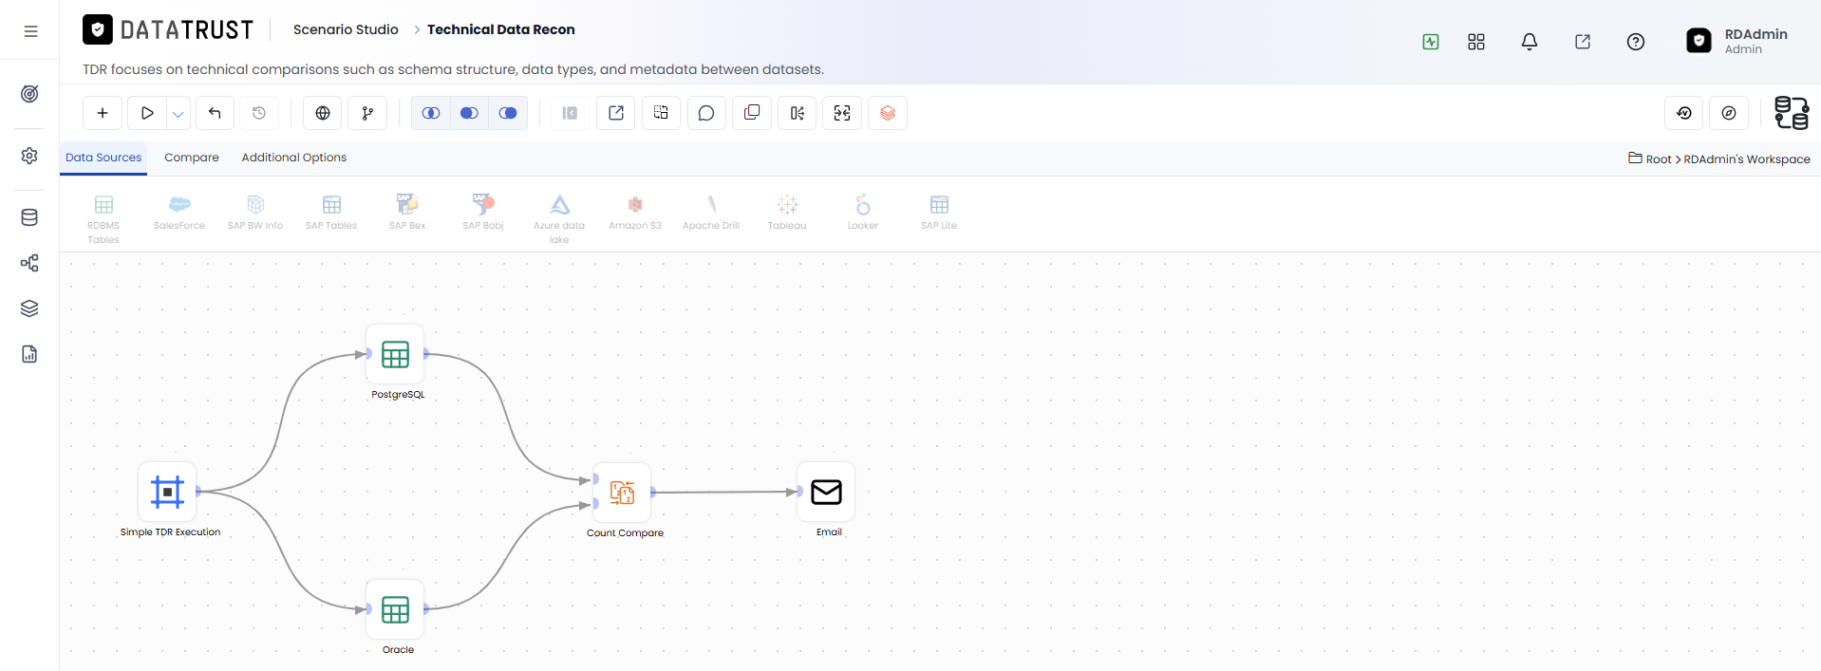Click the undo arrow icon
This screenshot has height=671, width=1821.
point(215,113)
